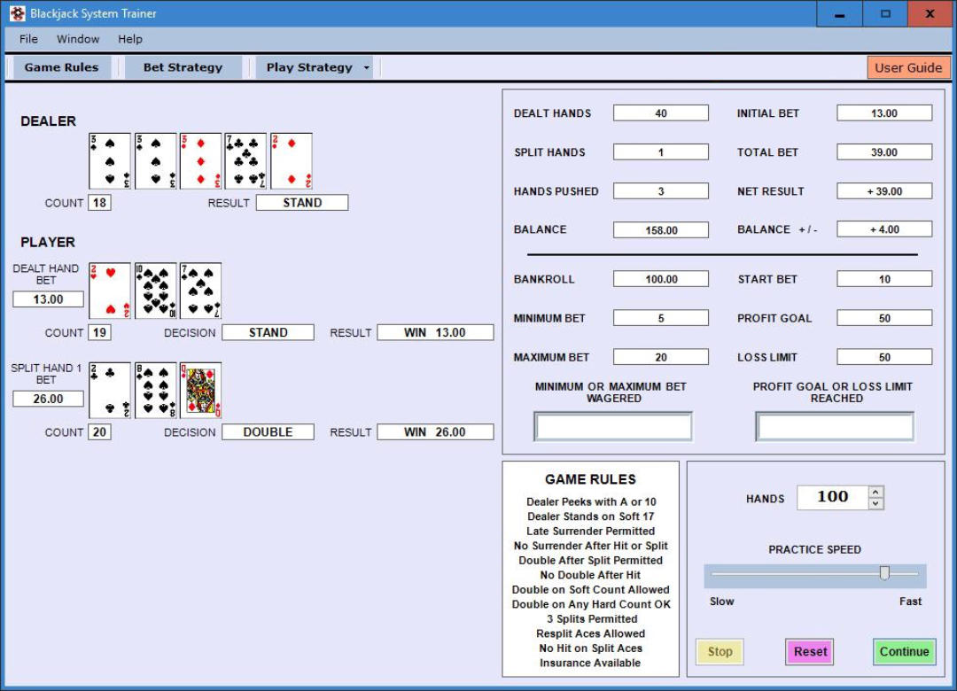Click the dealer's 2 of diamonds card
Viewport: 957px width, 691px height.
point(292,161)
